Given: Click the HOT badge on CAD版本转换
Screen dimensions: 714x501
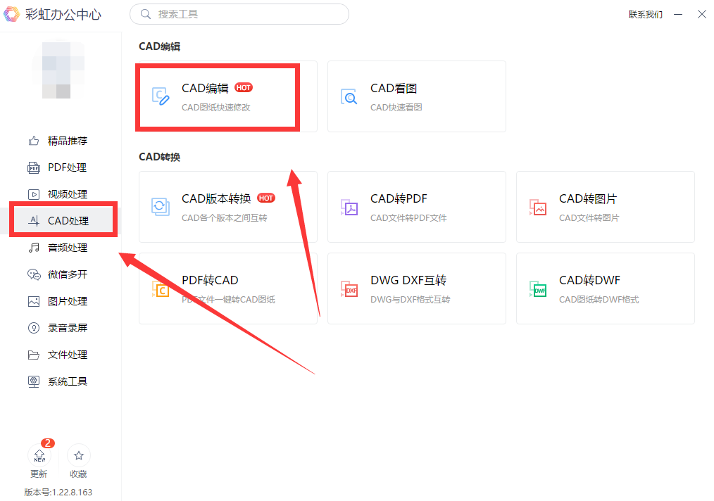Looking at the screenshot, I should pyautogui.click(x=266, y=198).
